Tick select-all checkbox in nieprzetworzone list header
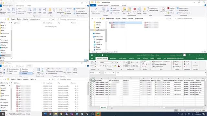The image size is (207, 116). point(15,23)
